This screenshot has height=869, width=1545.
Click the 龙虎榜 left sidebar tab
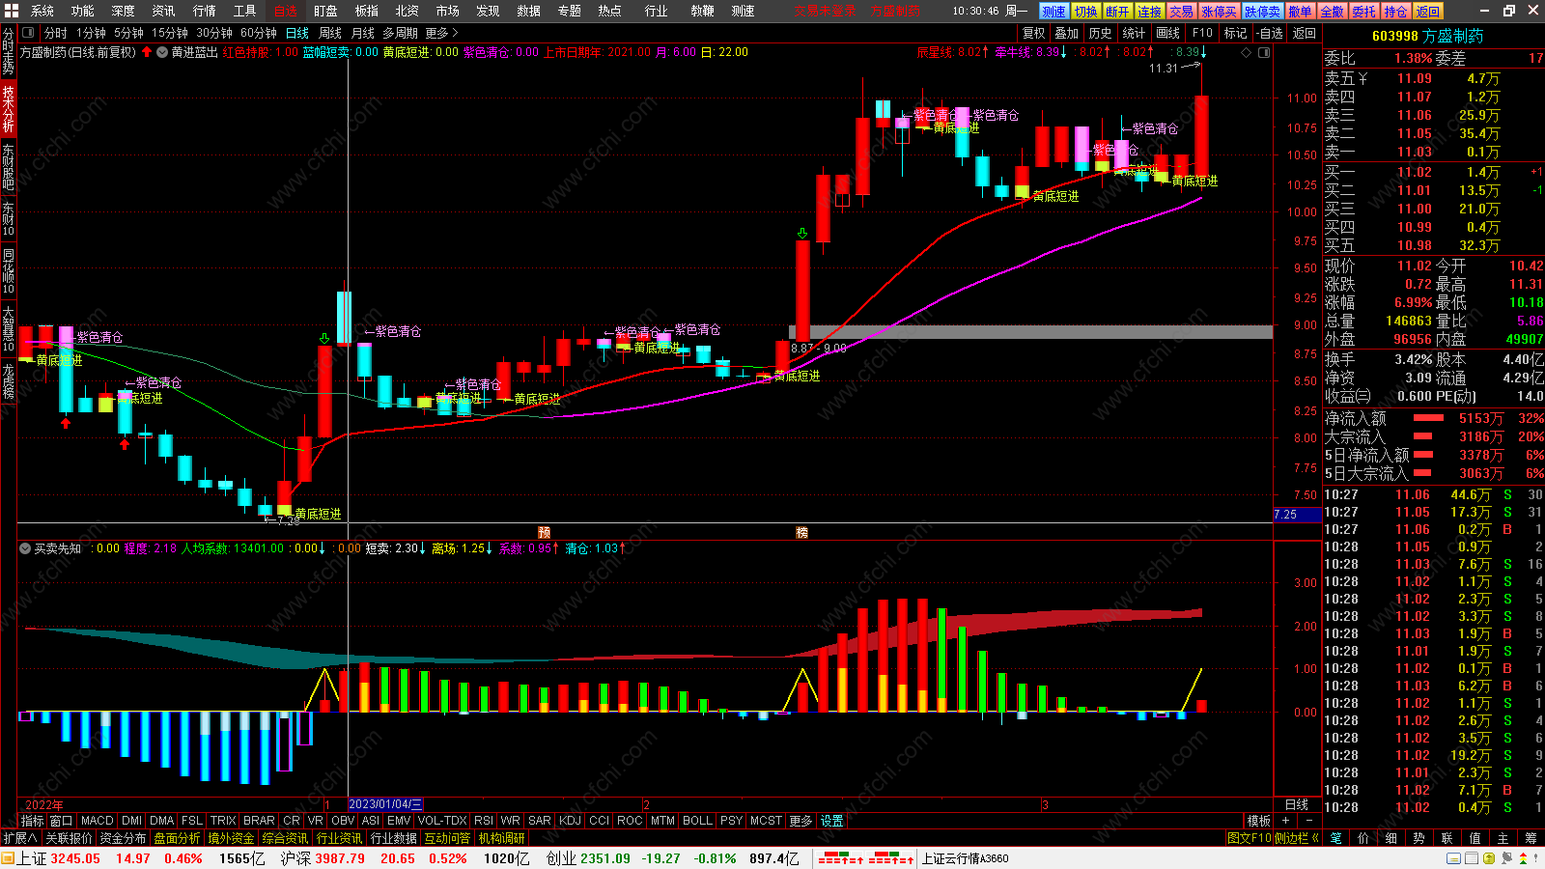pos(8,381)
